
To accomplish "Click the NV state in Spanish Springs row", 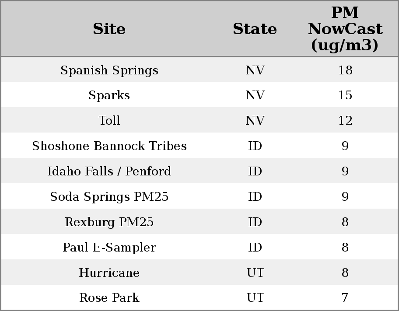I will tap(255, 70).
